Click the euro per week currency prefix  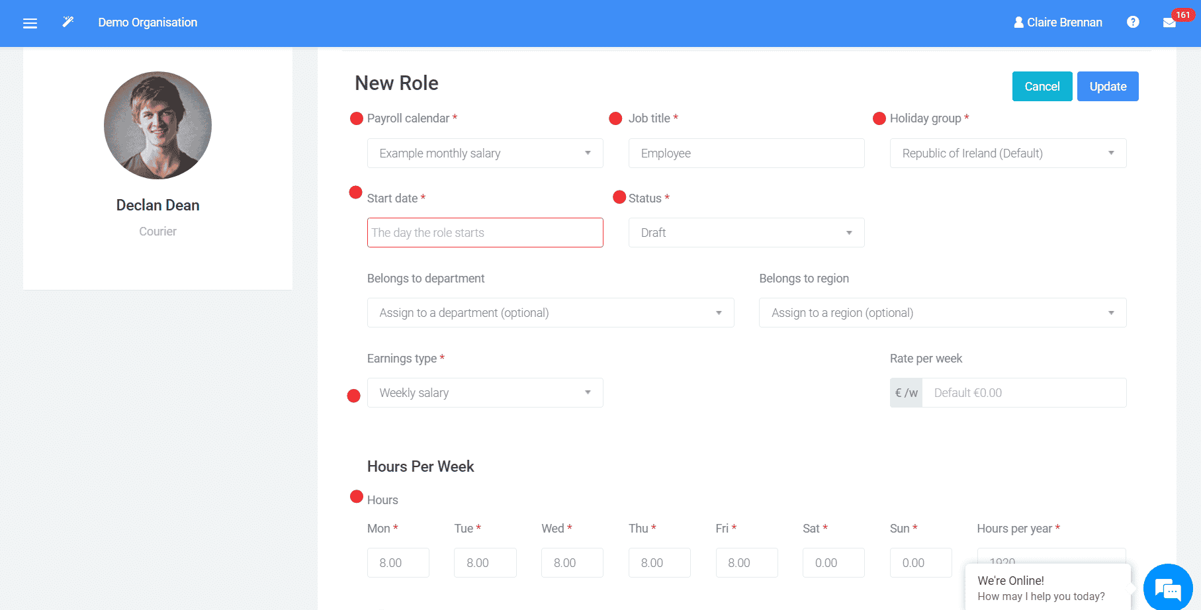(905, 392)
